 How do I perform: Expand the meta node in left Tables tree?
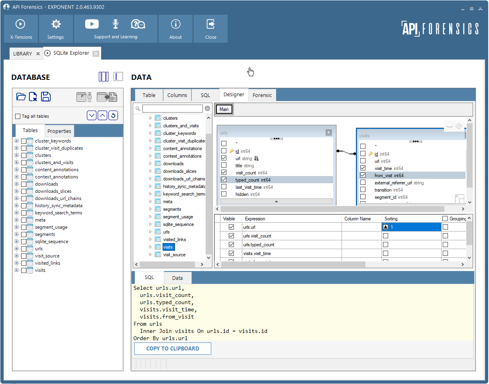point(17,220)
